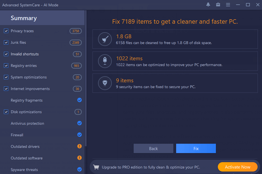
Task: Select the Spyware threats category label
Action: tap(24, 170)
